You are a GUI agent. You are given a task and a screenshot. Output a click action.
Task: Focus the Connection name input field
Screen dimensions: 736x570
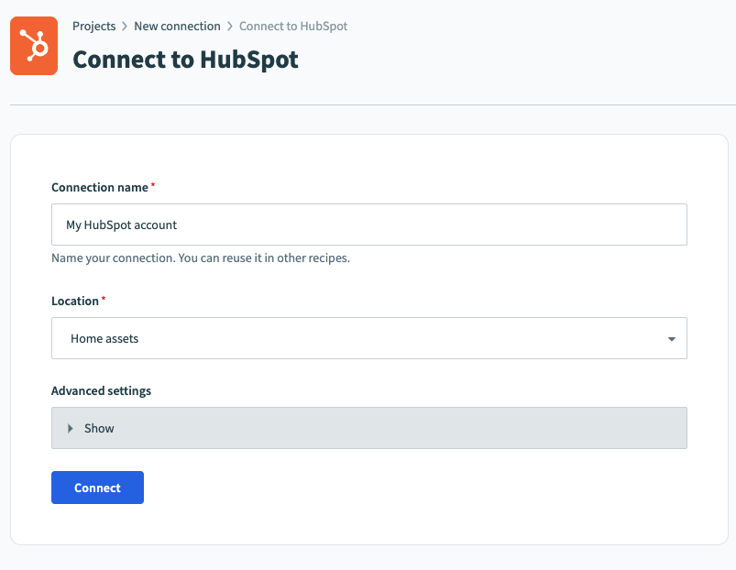(369, 225)
